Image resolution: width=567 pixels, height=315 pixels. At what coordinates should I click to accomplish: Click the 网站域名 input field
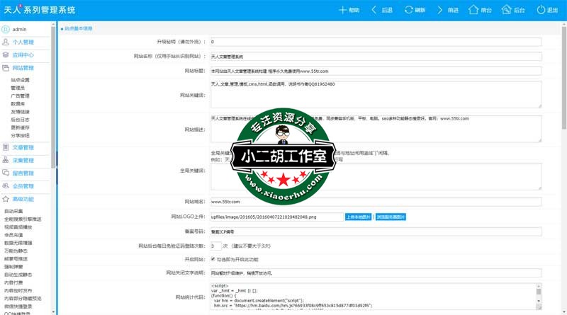(376, 202)
